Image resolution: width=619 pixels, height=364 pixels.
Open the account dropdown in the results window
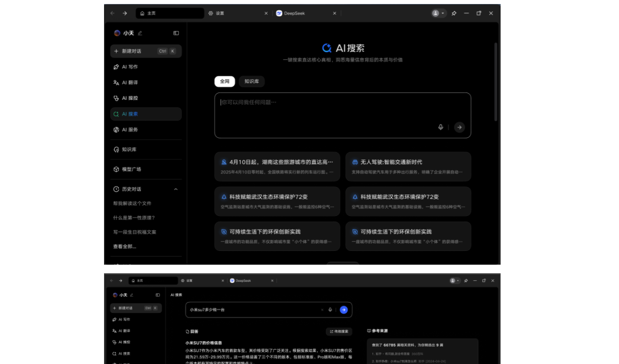(x=455, y=281)
